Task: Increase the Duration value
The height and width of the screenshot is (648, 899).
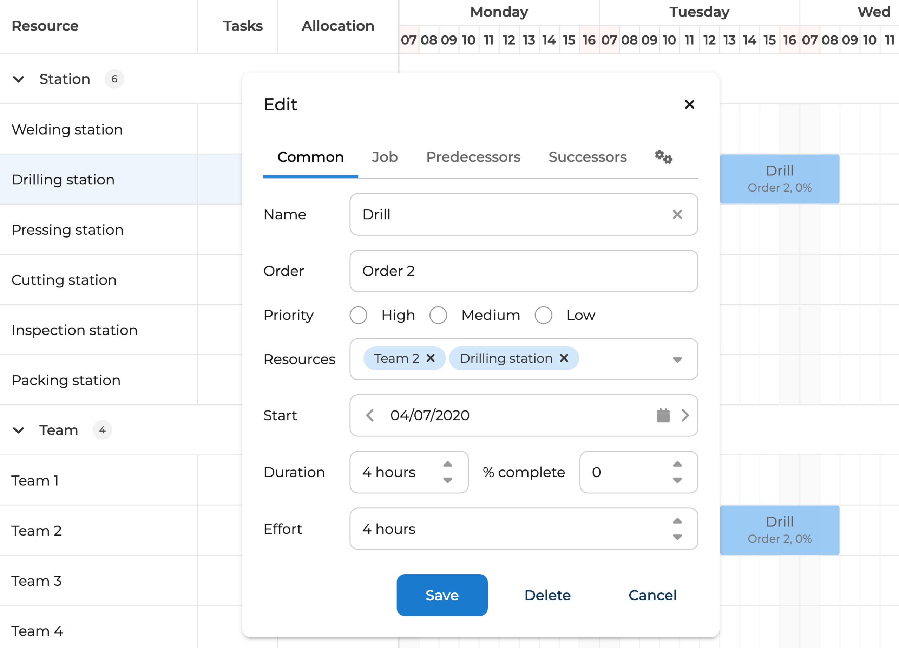Action: [447, 464]
